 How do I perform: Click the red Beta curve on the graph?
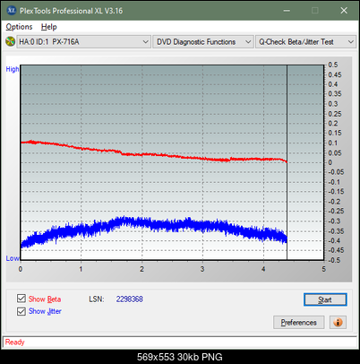[x=155, y=154]
